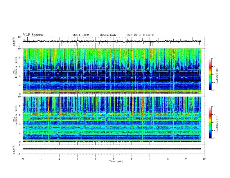This screenshot has width=230, height=178.
Task: Click time-axis tick label '9'
Action: (186, 159)
